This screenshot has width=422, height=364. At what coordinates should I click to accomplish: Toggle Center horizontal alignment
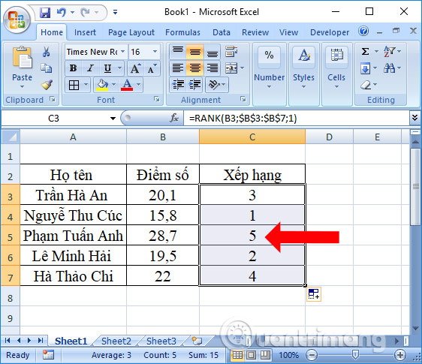point(194,68)
